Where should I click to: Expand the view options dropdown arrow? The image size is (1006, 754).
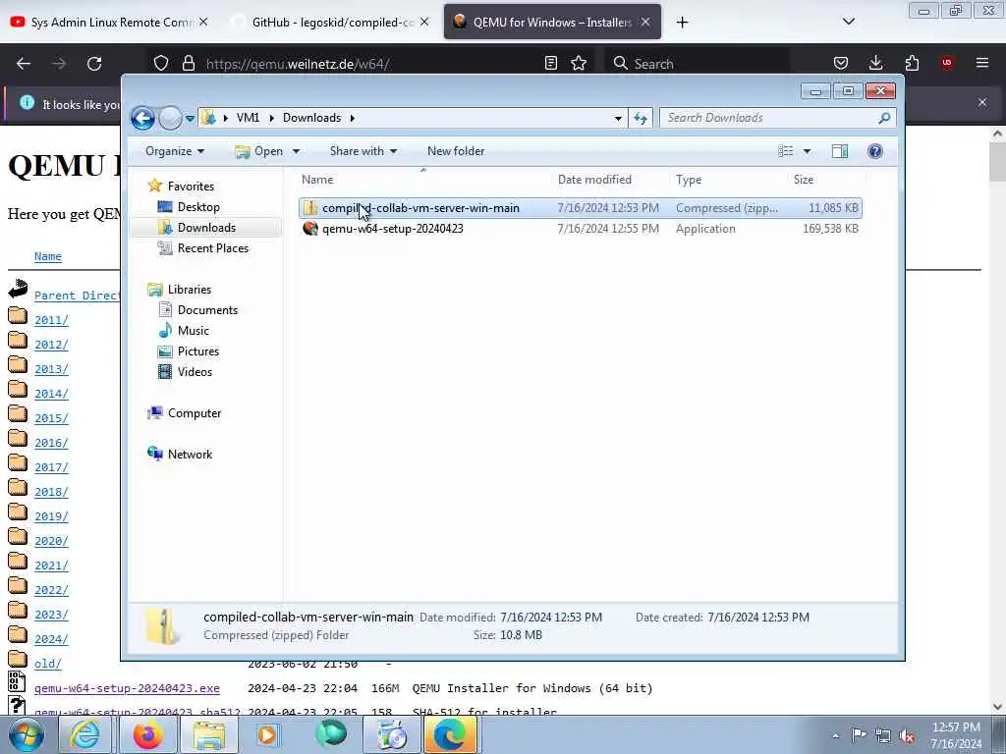click(808, 151)
